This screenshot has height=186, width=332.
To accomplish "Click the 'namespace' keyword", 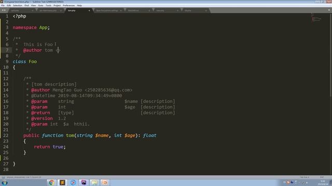I will coord(24,27).
